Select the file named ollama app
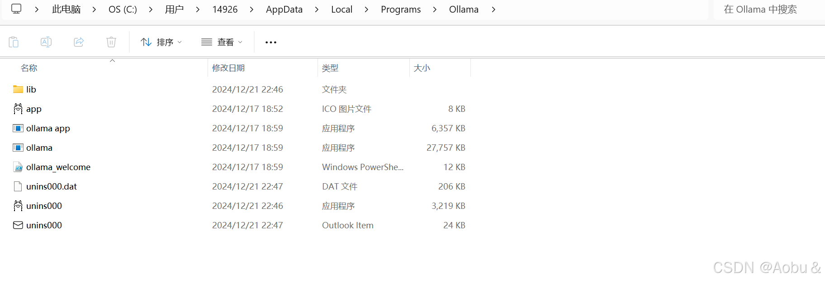 [48, 129]
